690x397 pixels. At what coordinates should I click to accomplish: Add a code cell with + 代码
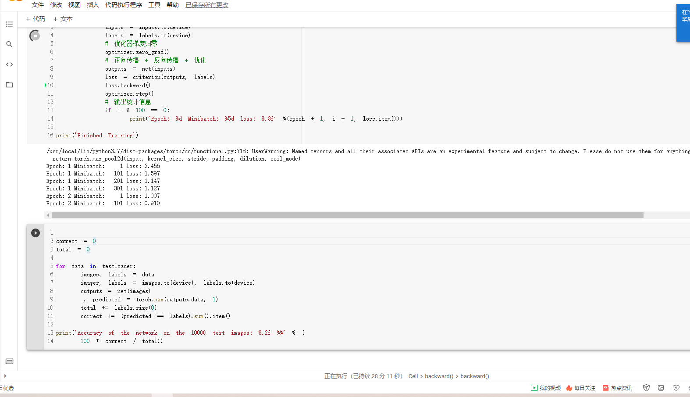36,19
